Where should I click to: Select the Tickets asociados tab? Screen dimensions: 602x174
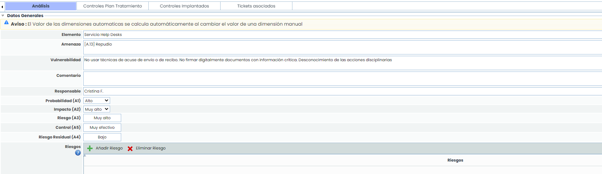[256, 6]
